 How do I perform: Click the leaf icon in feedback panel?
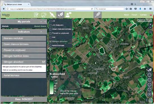coord(149,70)
